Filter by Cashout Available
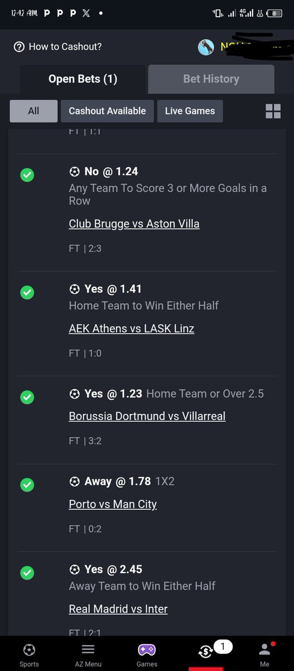This screenshot has height=671, width=294. pos(107,111)
